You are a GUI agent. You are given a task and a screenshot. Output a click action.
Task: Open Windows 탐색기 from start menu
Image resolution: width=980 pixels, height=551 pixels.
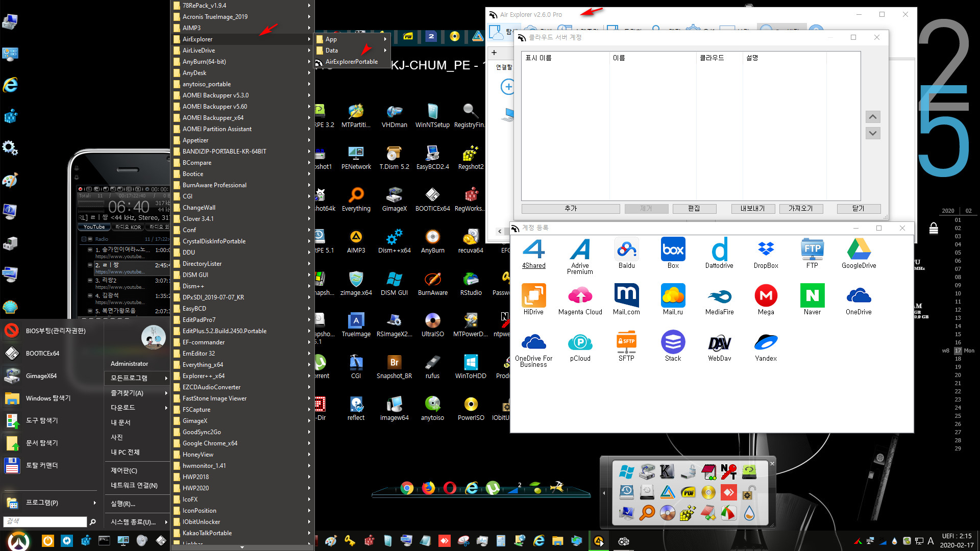51,398
